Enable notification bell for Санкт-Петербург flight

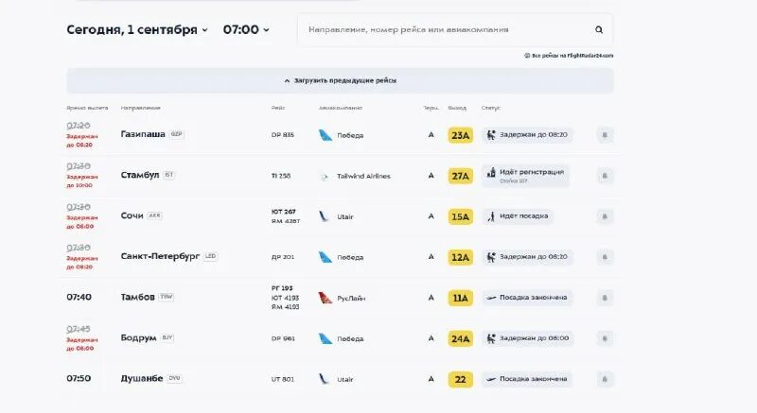click(x=605, y=257)
